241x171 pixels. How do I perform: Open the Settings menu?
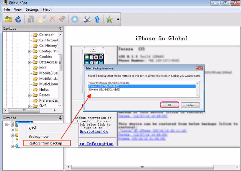(x=32, y=10)
